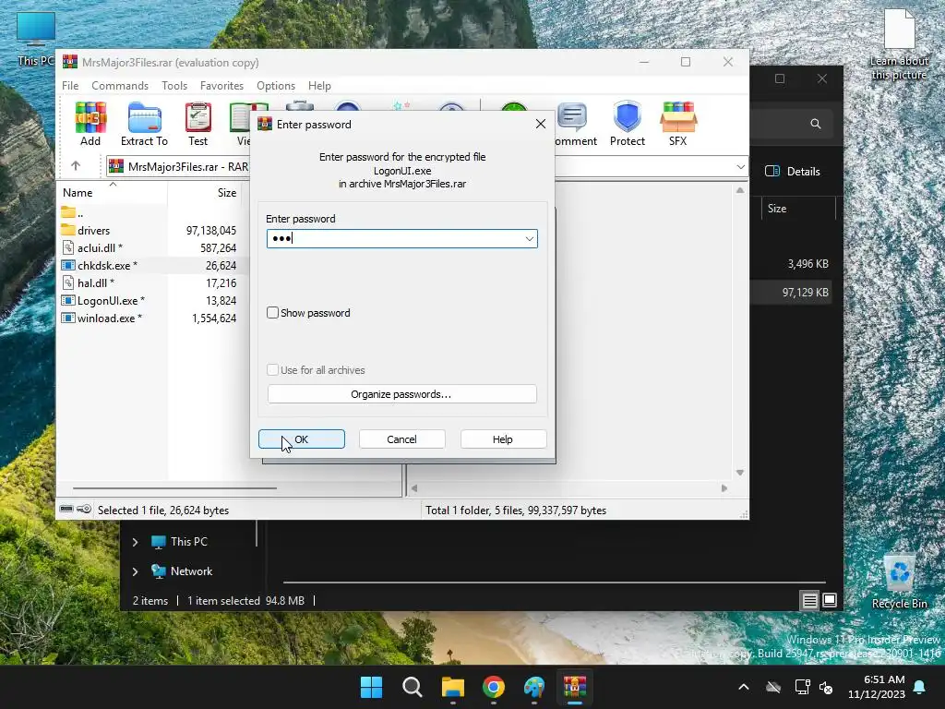The height and width of the screenshot is (709, 945).
Task: Open the Windows Start menu
Action: 371,687
